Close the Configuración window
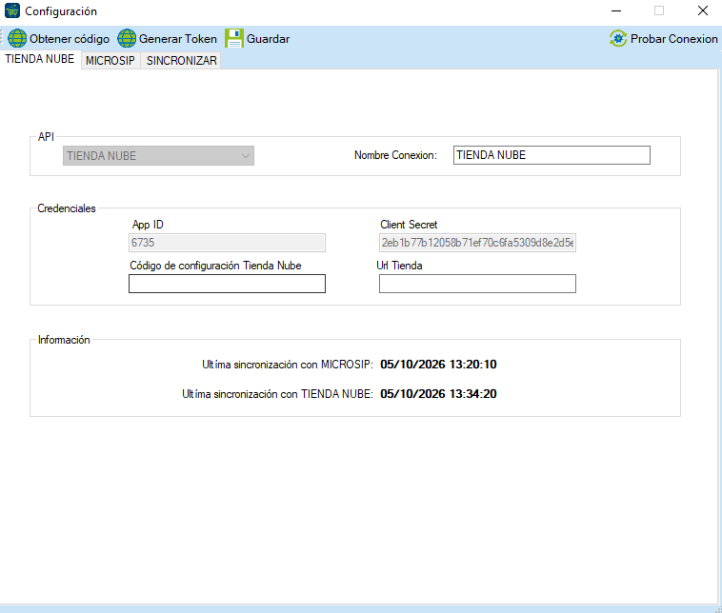Image resolution: width=722 pixels, height=613 pixels. click(703, 10)
